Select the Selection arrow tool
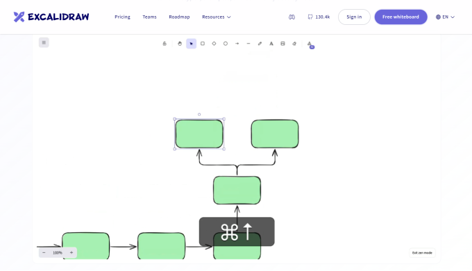 (191, 44)
